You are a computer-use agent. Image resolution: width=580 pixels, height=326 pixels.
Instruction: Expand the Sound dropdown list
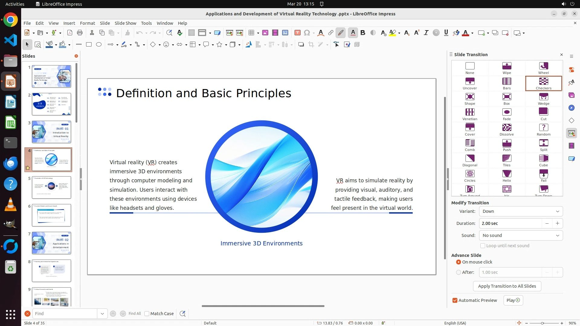click(x=521, y=235)
